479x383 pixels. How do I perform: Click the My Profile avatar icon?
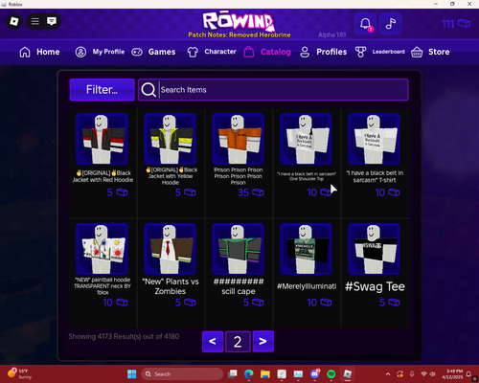coord(80,52)
